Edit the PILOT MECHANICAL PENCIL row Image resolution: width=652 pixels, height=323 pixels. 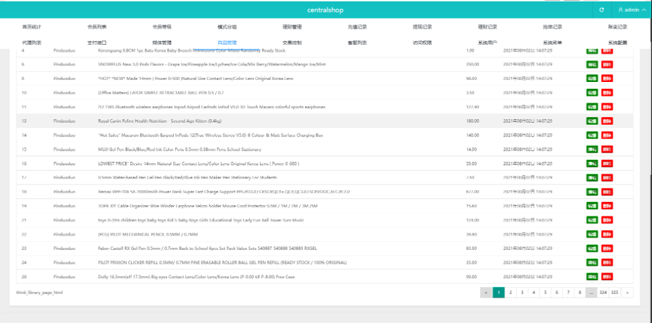tap(593, 234)
